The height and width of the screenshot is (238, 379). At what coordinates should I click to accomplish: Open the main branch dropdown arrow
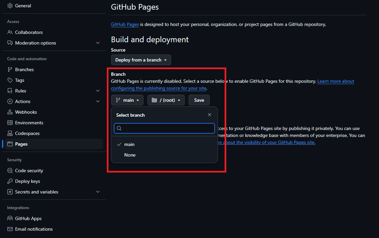pos(138,100)
